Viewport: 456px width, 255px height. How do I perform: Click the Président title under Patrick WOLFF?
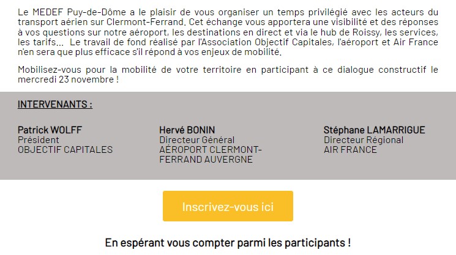tap(39, 140)
